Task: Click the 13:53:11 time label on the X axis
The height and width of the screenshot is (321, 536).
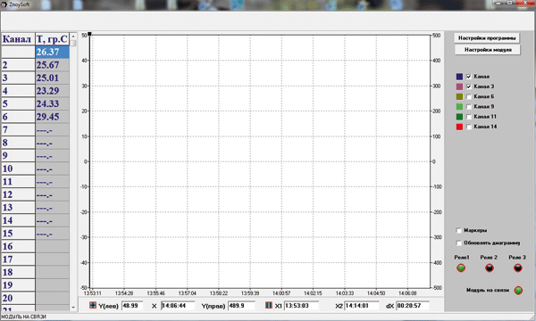Action: (x=92, y=293)
